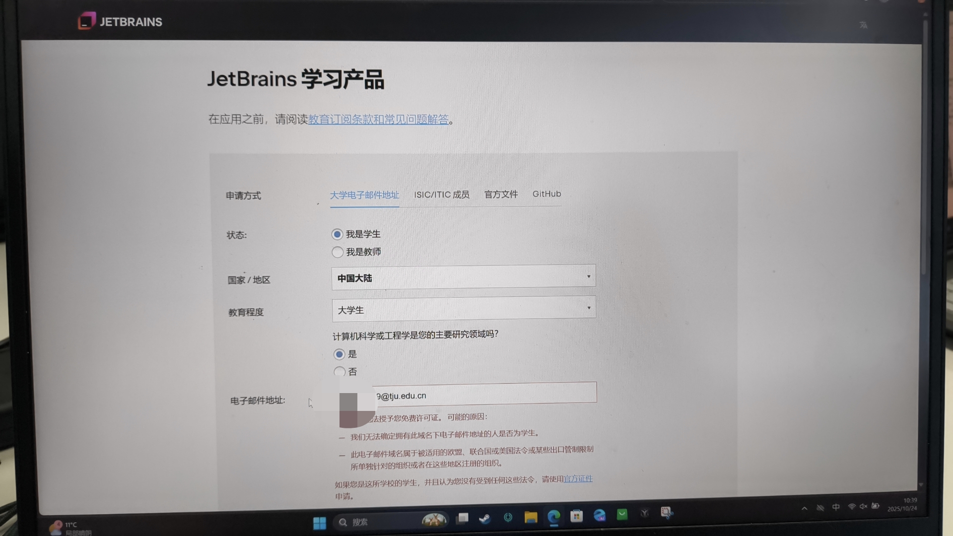The image size is (953, 536).
Task: Select the 我是学生 radio button
Action: tap(338, 234)
